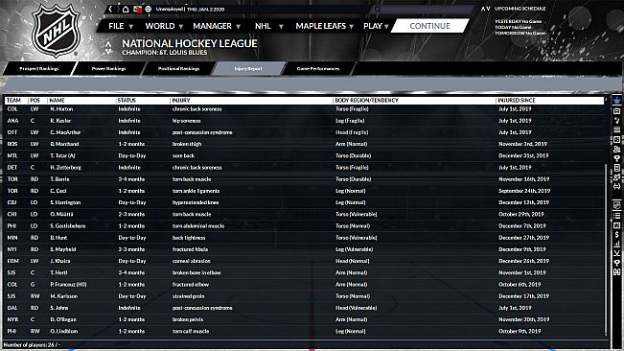Sort the table by STATUS column
624x351 pixels.
tap(127, 101)
